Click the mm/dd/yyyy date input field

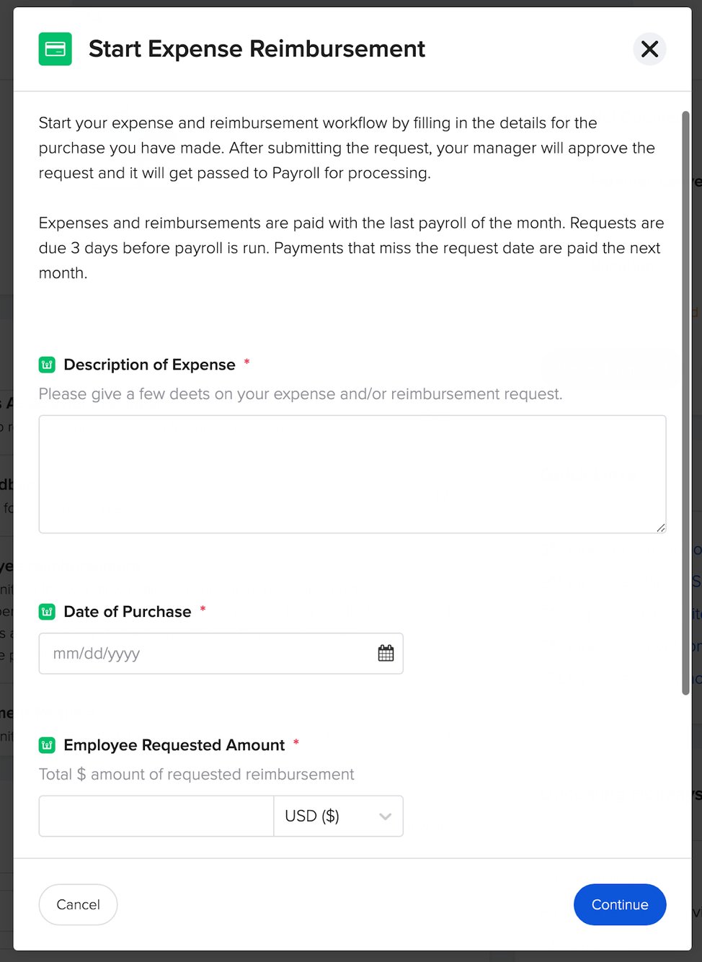pyautogui.click(x=209, y=654)
